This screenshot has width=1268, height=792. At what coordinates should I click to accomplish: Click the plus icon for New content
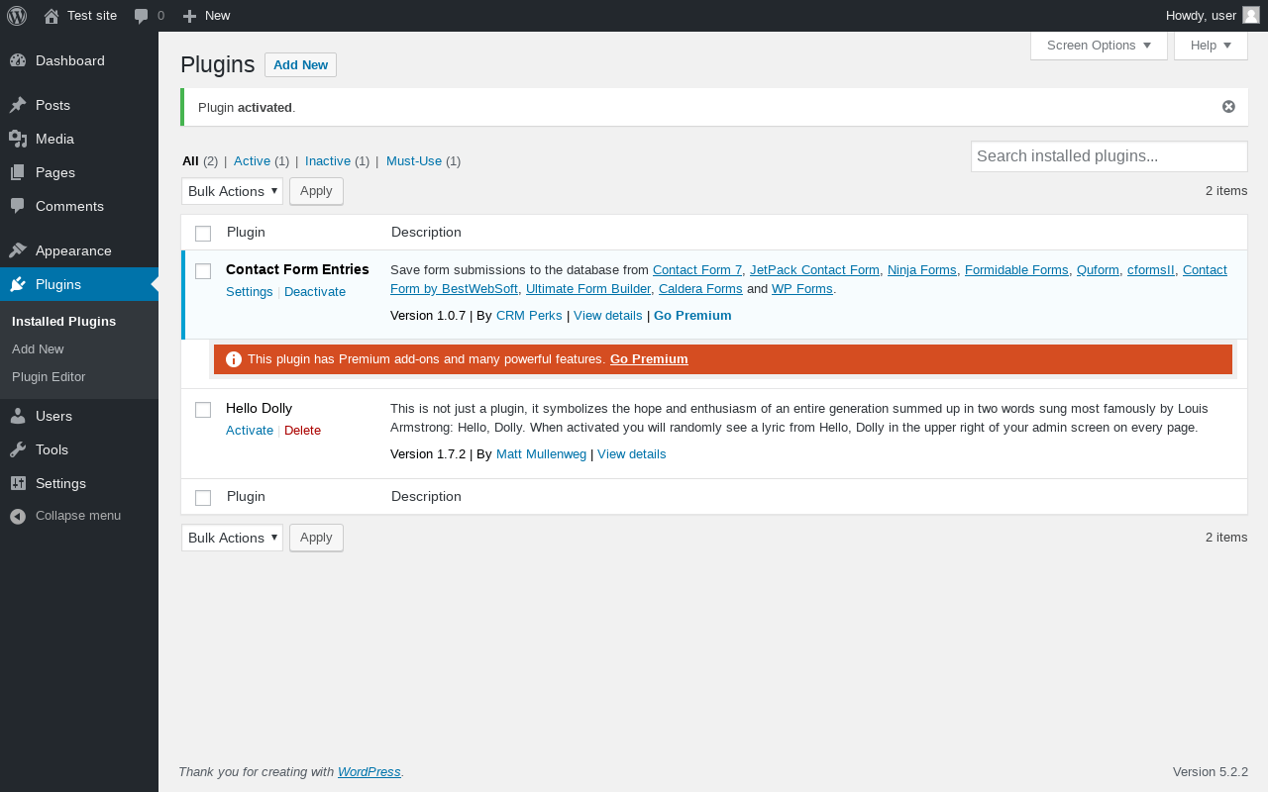[x=190, y=16]
